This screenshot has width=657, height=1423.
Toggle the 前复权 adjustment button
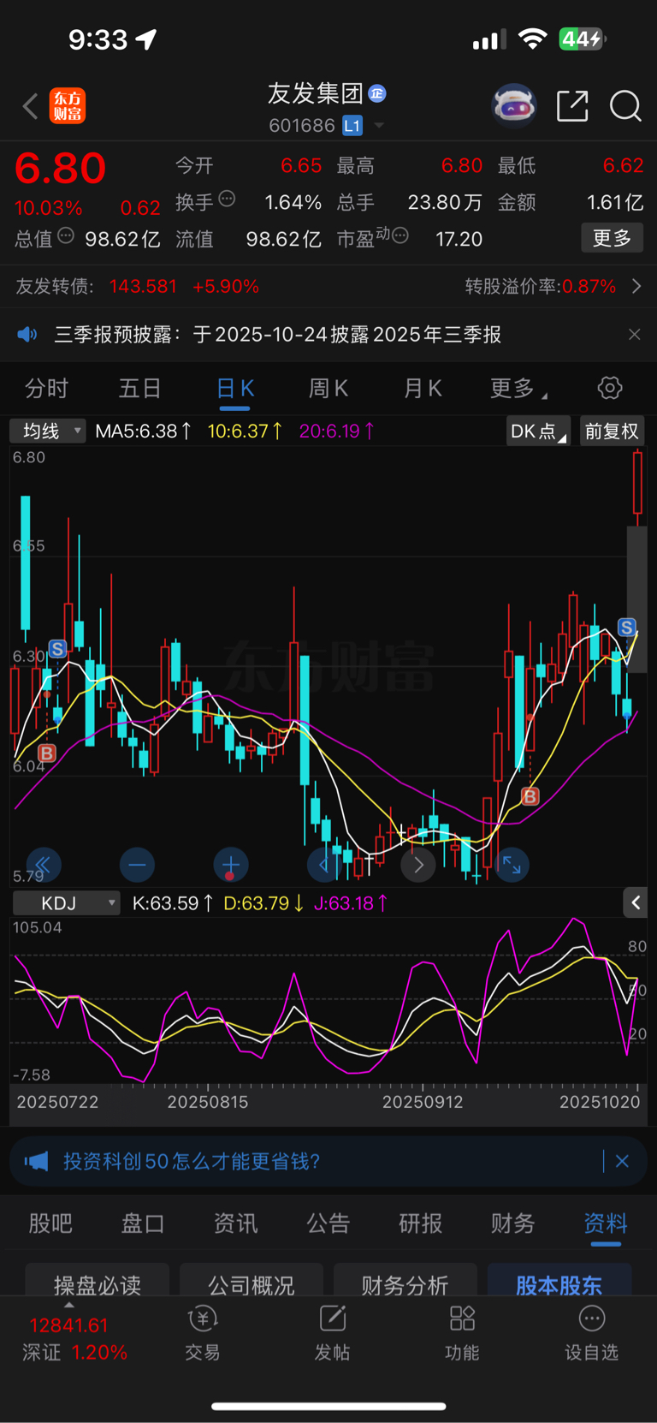(612, 431)
